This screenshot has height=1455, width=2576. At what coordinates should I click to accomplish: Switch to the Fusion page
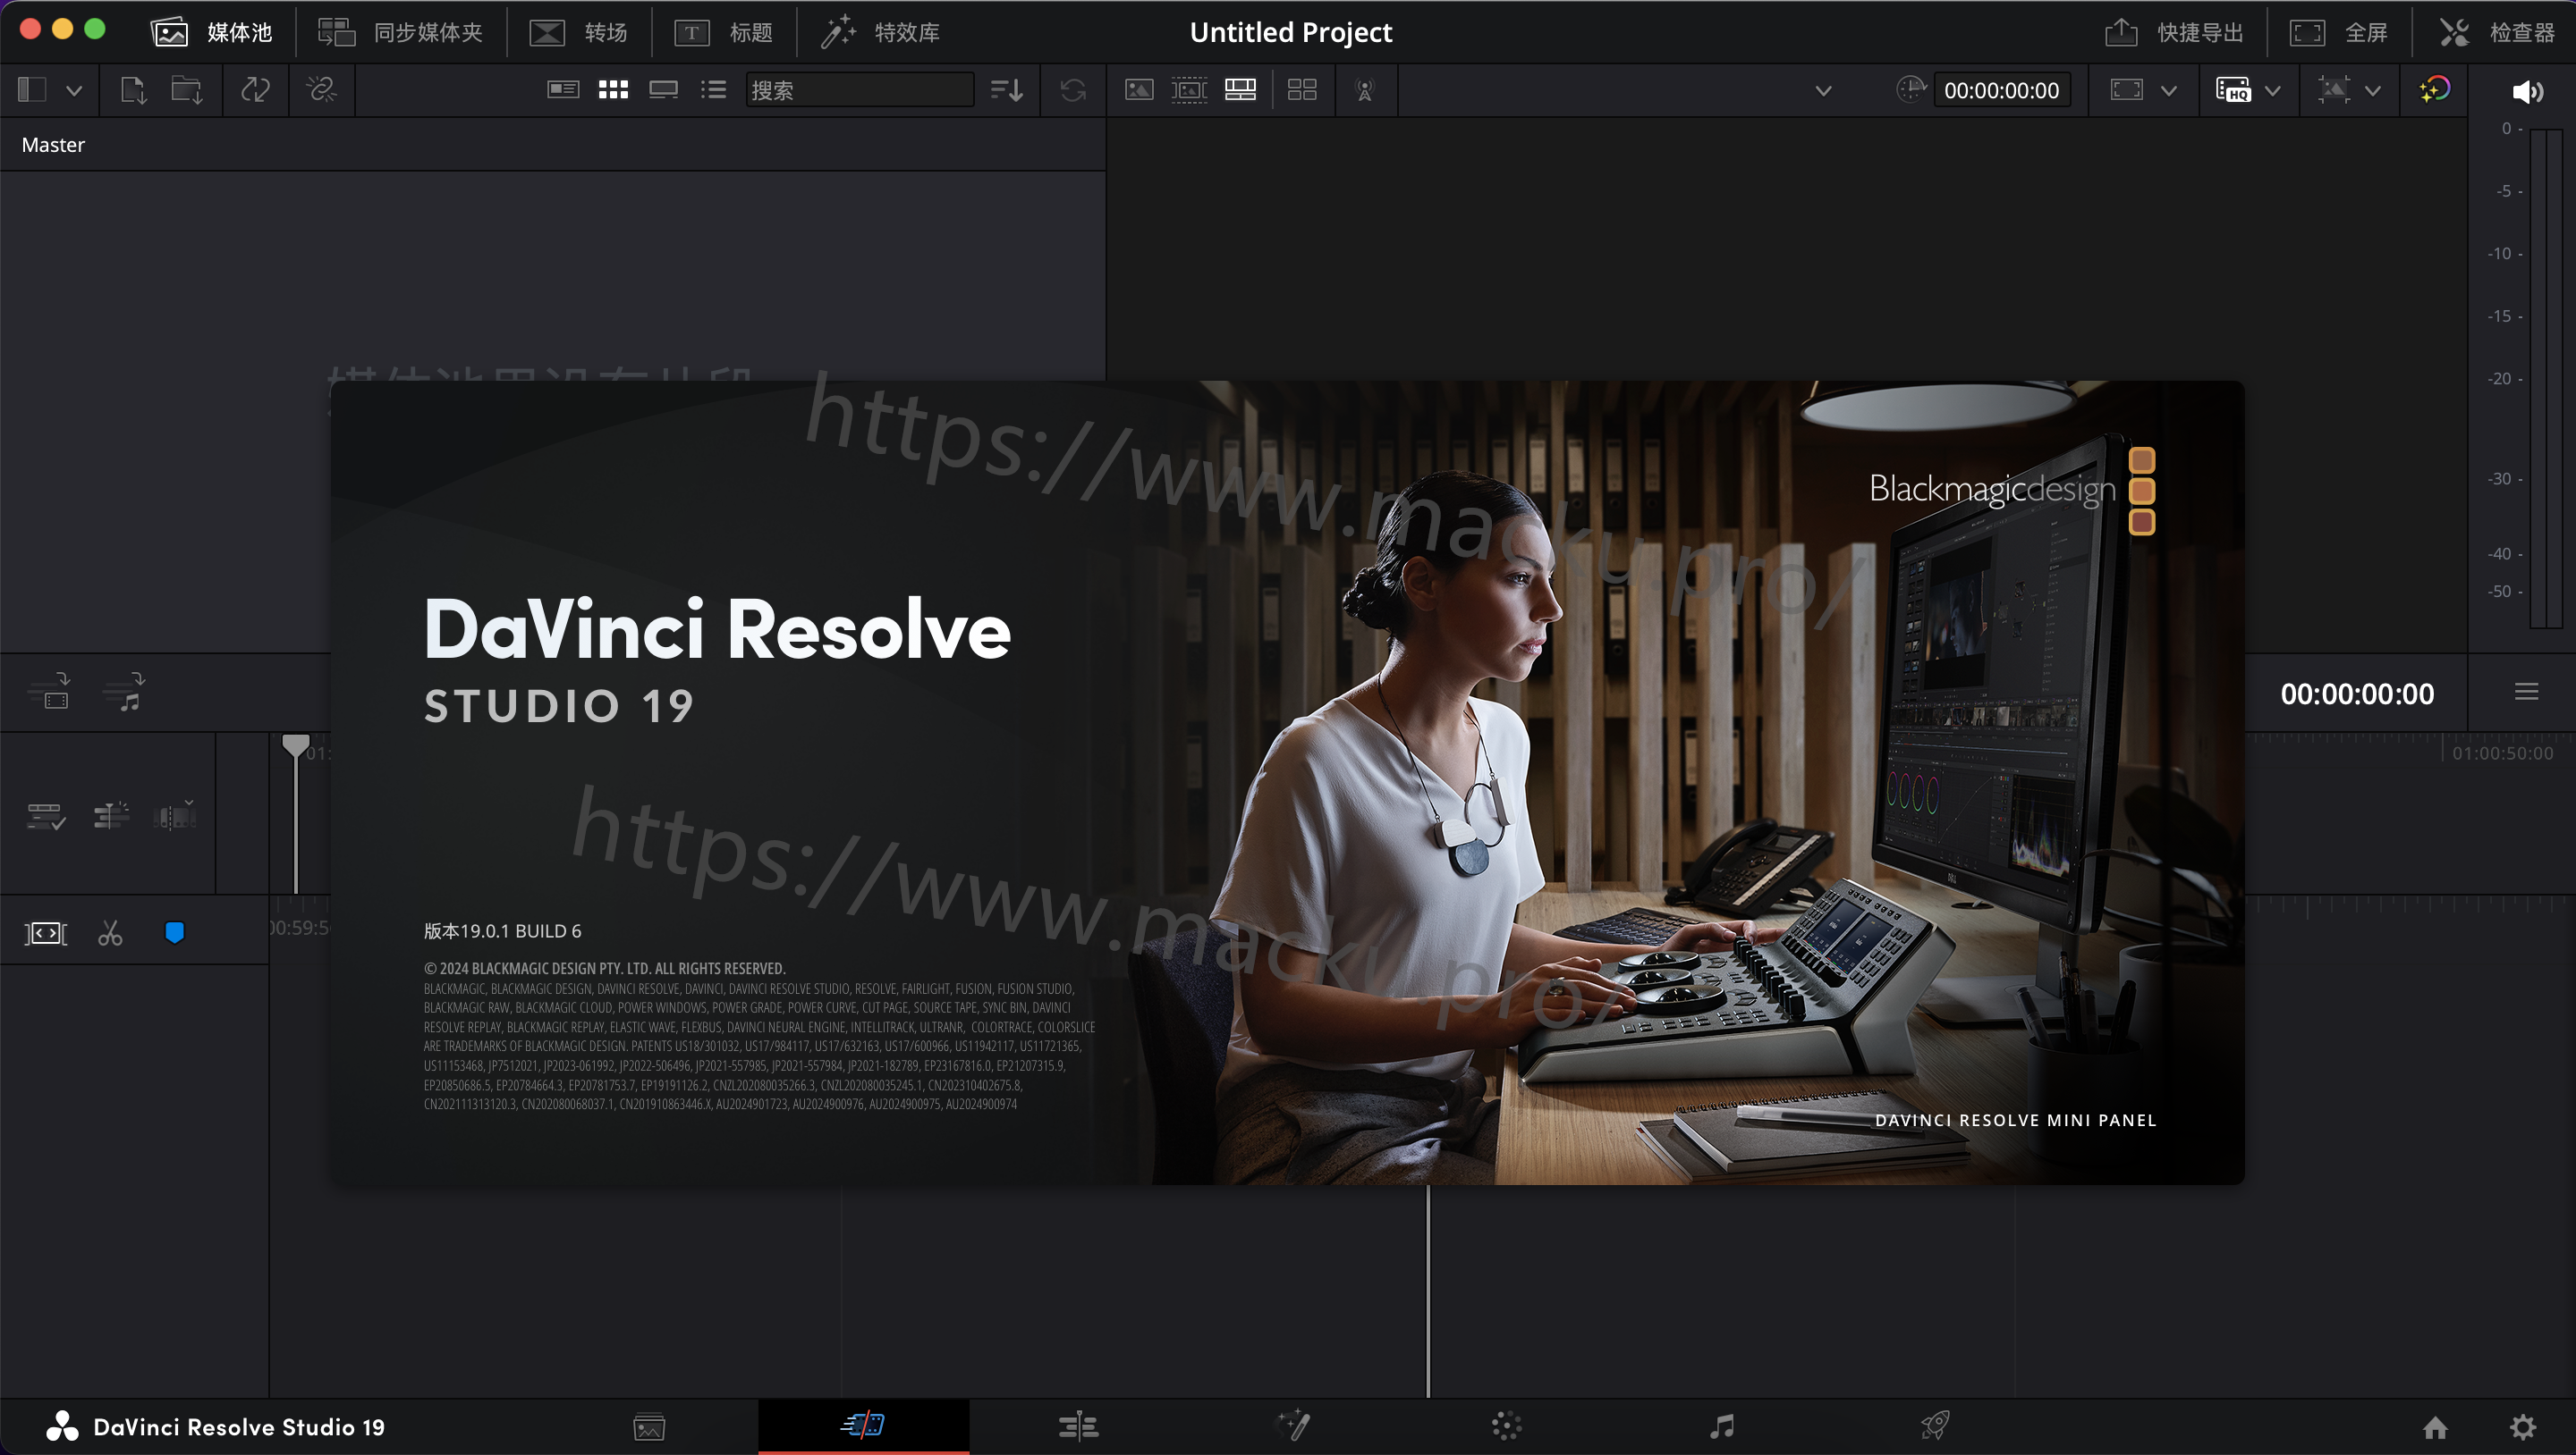(x=1293, y=1426)
